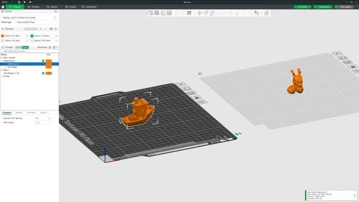Open the Plate type Textured PEI Plate dropdown
The image size is (359, 202).
[x=36, y=22]
